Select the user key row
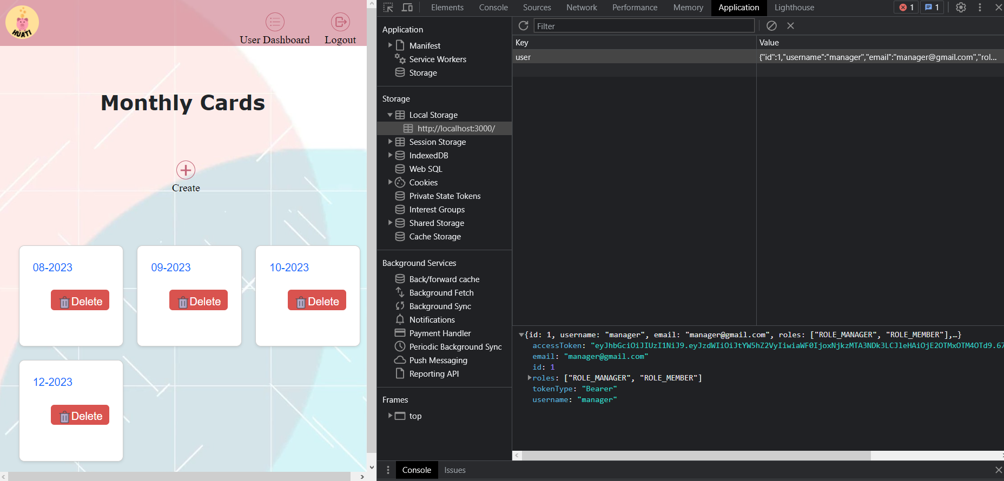1004x481 pixels. pyautogui.click(x=758, y=57)
